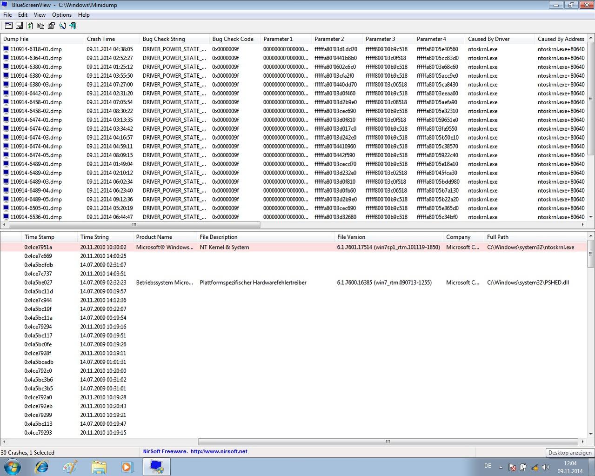Image resolution: width=595 pixels, height=476 pixels.
Task: Click the upper pane vertical scrollbar thumb
Action: click(x=591, y=98)
